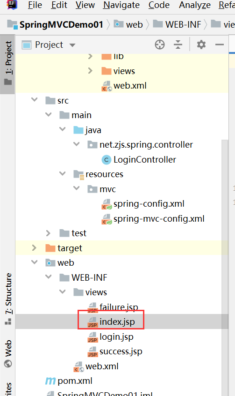Select spring-mvc-config.xml file icon
This screenshot has height=396, width=235.
(107, 219)
